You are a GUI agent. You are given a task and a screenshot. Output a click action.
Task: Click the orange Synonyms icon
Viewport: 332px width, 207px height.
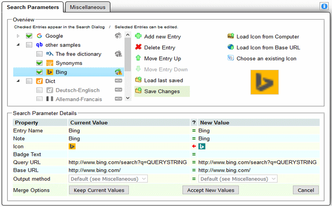pyautogui.click(x=50, y=63)
